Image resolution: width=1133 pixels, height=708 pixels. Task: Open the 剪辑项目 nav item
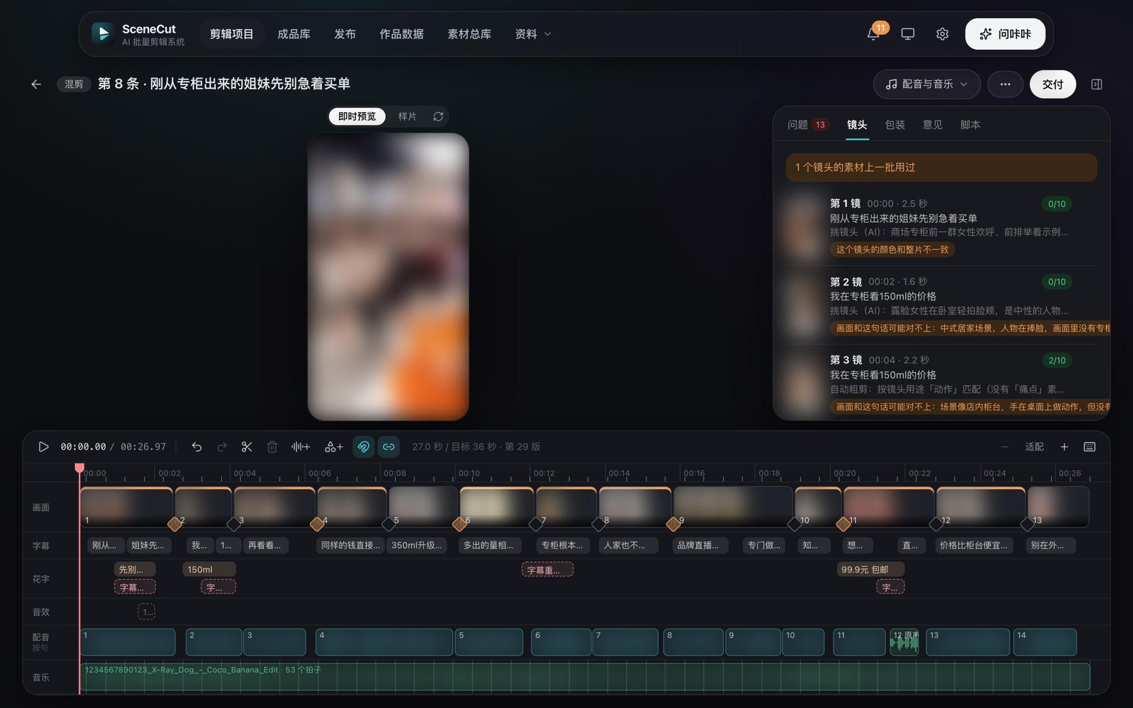(x=232, y=34)
